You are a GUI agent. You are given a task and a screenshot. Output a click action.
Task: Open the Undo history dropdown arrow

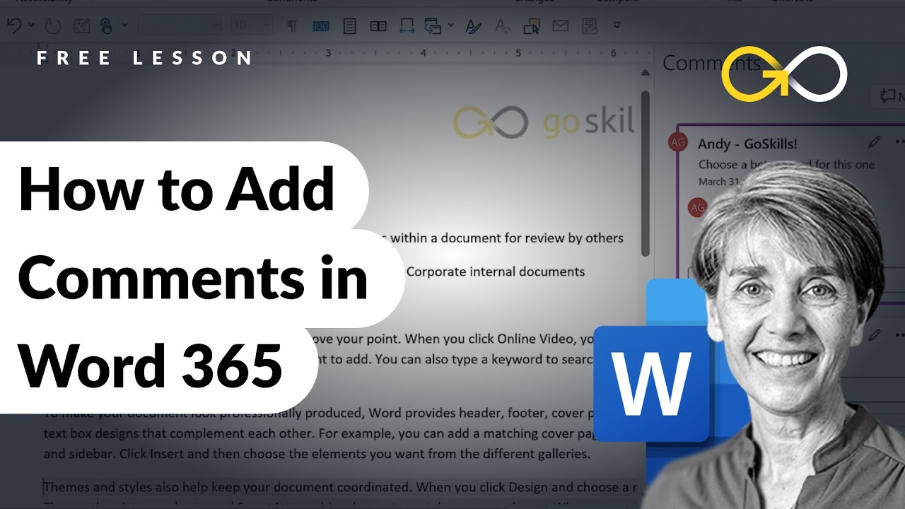click(x=32, y=26)
